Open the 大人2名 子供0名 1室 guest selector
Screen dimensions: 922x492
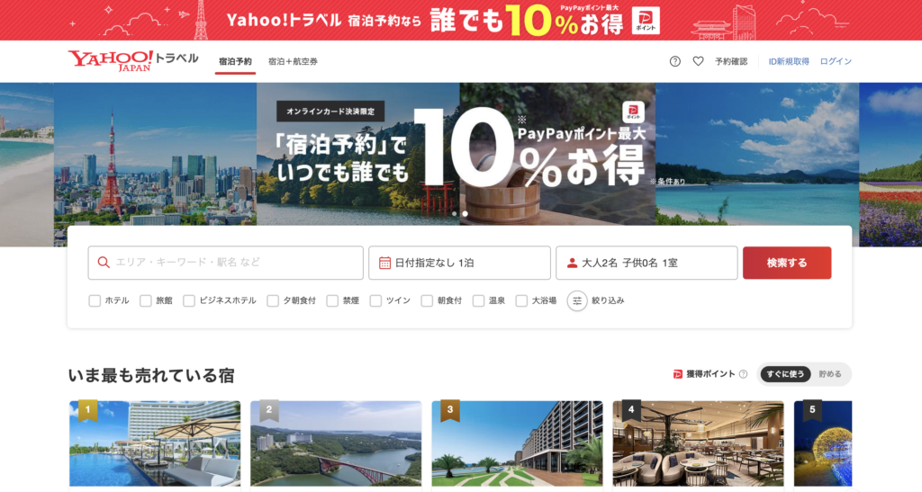pos(646,263)
